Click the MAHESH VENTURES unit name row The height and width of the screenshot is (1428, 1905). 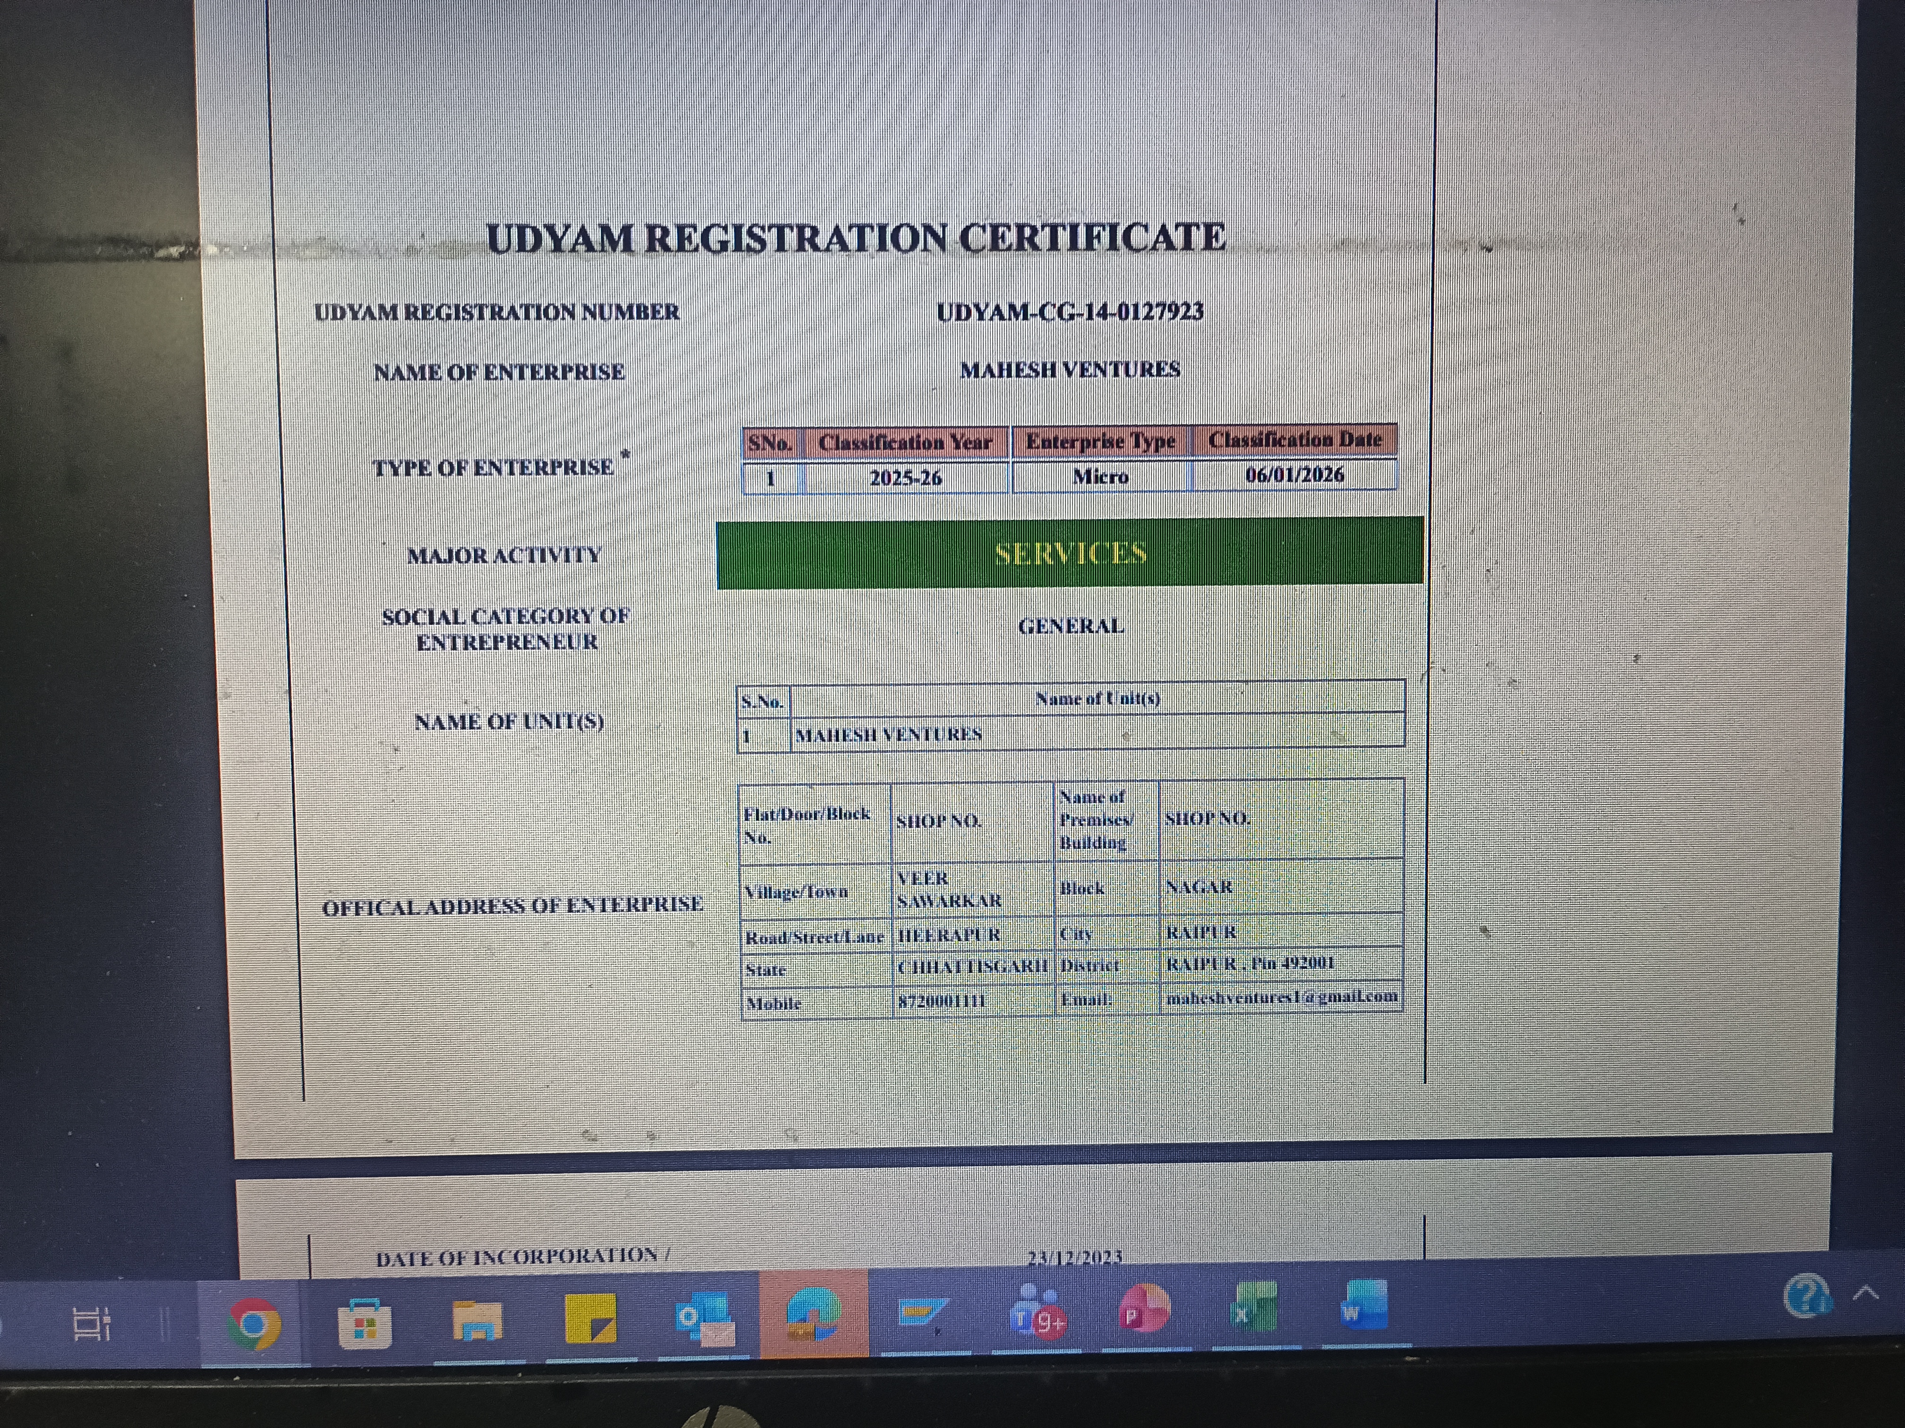click(889, 734)
